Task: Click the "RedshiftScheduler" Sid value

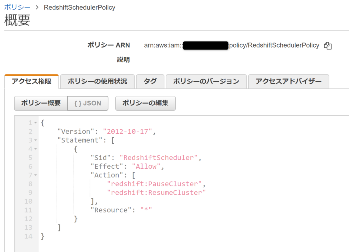Action: pos(159,158)
